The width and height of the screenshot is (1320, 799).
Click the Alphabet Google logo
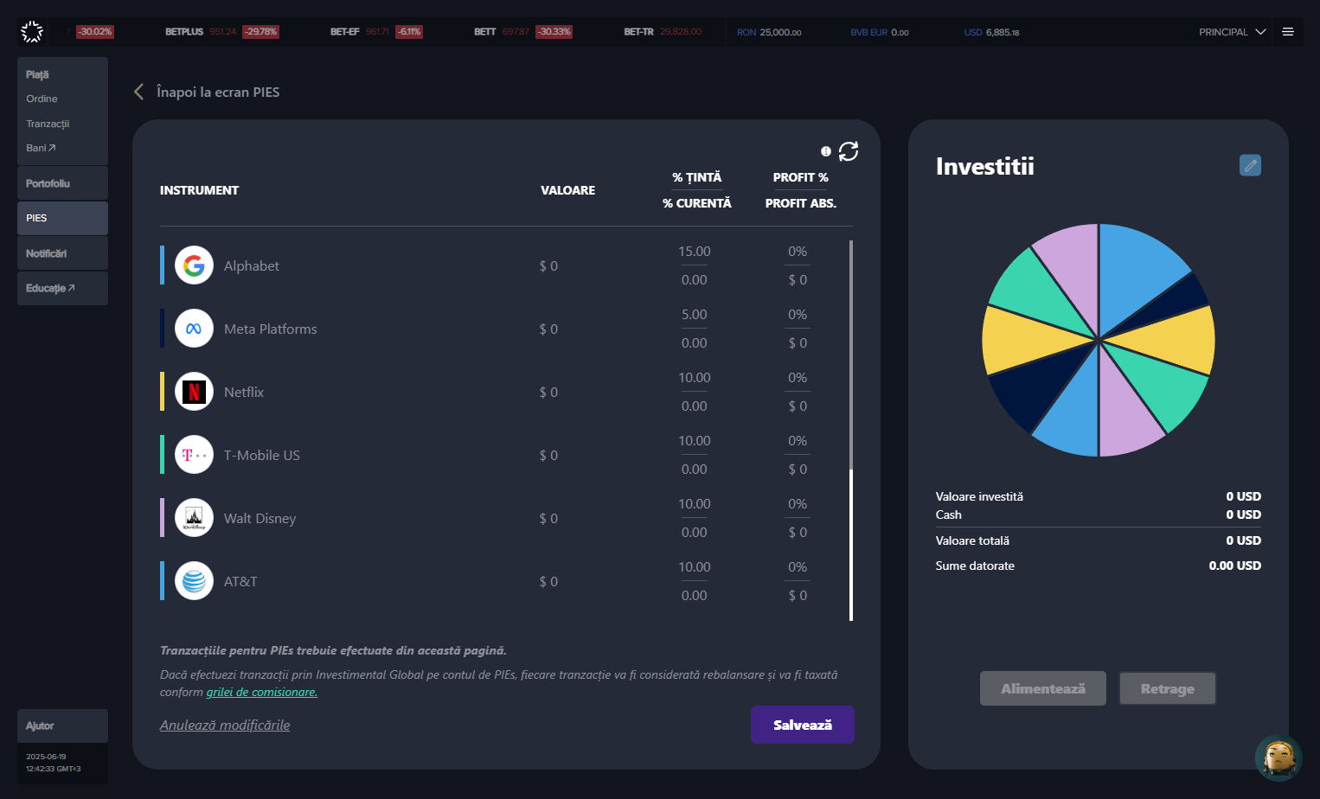194,265
